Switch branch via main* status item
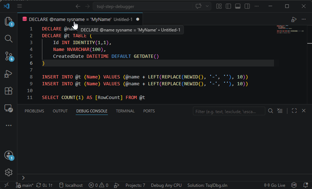The height and width of the screenshot is (189, 312). tap(25, 185)
